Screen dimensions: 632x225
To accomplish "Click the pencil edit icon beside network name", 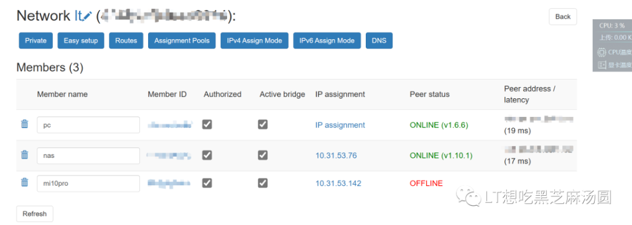I will [x=88, y=16].
